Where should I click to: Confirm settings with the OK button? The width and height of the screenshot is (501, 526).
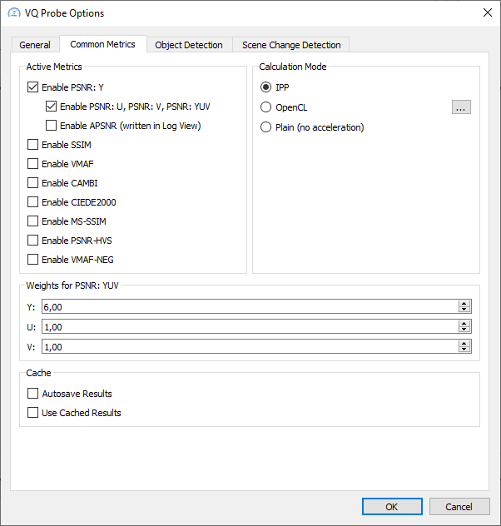(x=392, y=507)
